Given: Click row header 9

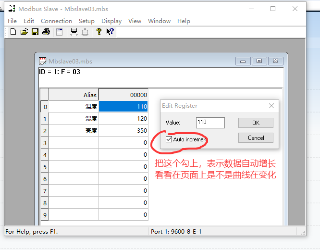Looking at the screenshot, I should 45,215.
